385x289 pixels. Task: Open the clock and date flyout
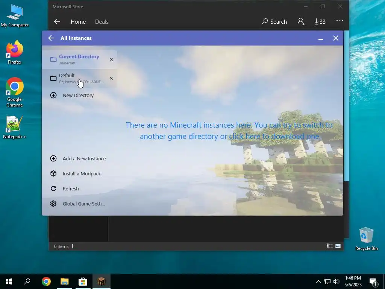[x=353, y=281]
